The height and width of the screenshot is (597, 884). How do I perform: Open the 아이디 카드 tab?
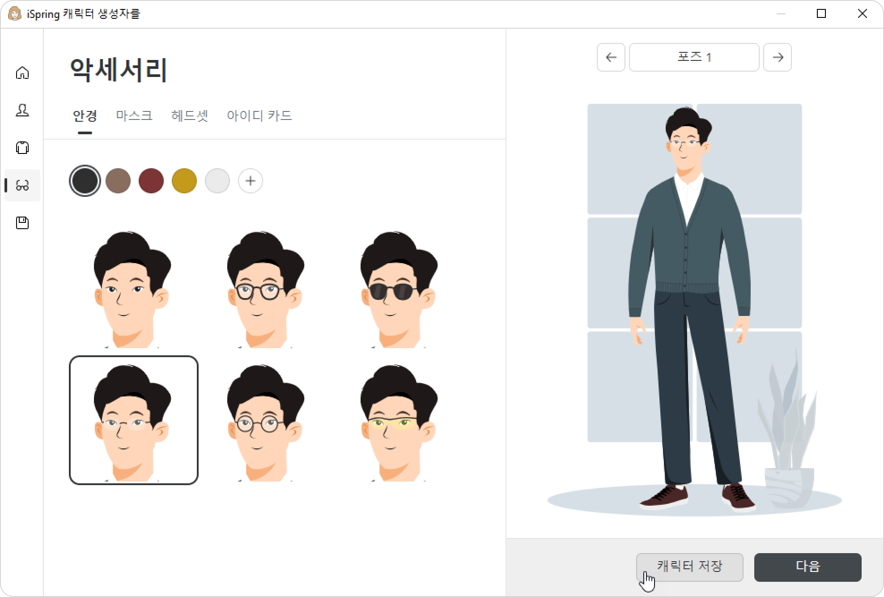(x=259, y=115)
